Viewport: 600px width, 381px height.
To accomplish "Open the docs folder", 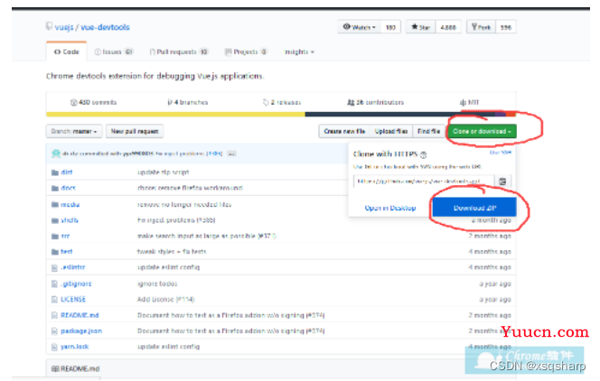I will click(x=68, y=188).
